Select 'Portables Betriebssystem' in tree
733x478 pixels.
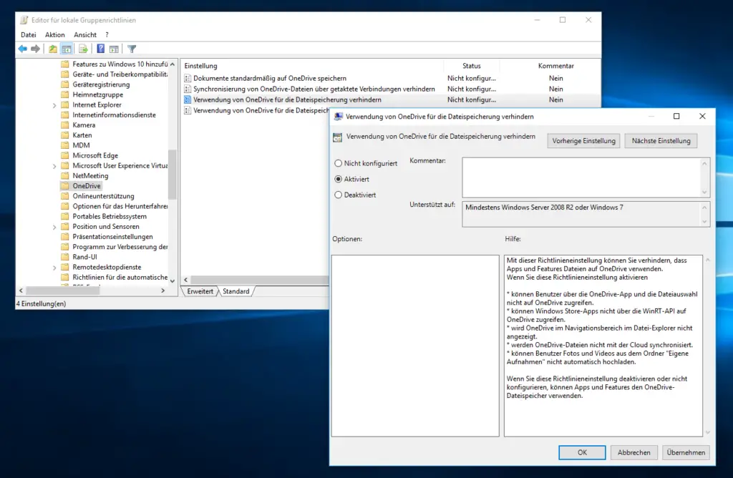110,216
